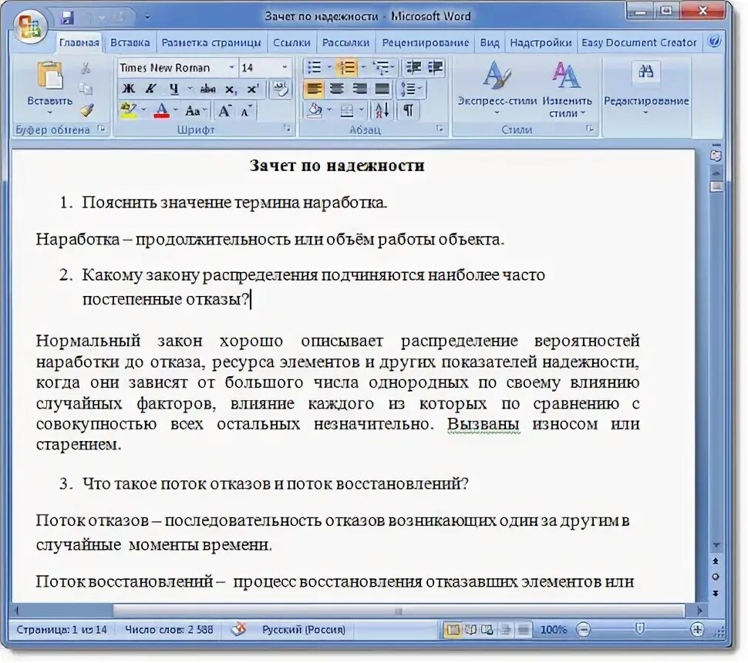Open the Times New Roman font dropdown
Image resolution: width=748 pixels, height=663 pixels.
coord(231,67)
